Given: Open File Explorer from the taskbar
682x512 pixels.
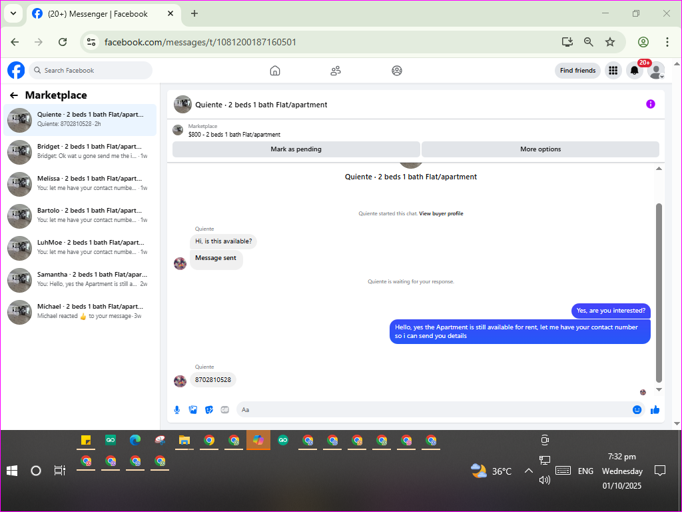Looking at the screenshot, I should (184, 440).
